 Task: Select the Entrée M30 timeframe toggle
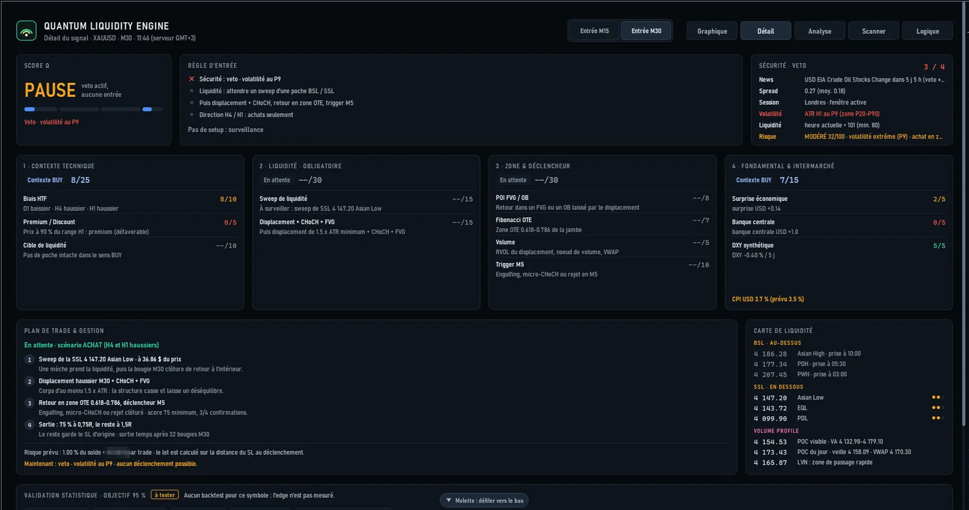(x=646, y=31)
